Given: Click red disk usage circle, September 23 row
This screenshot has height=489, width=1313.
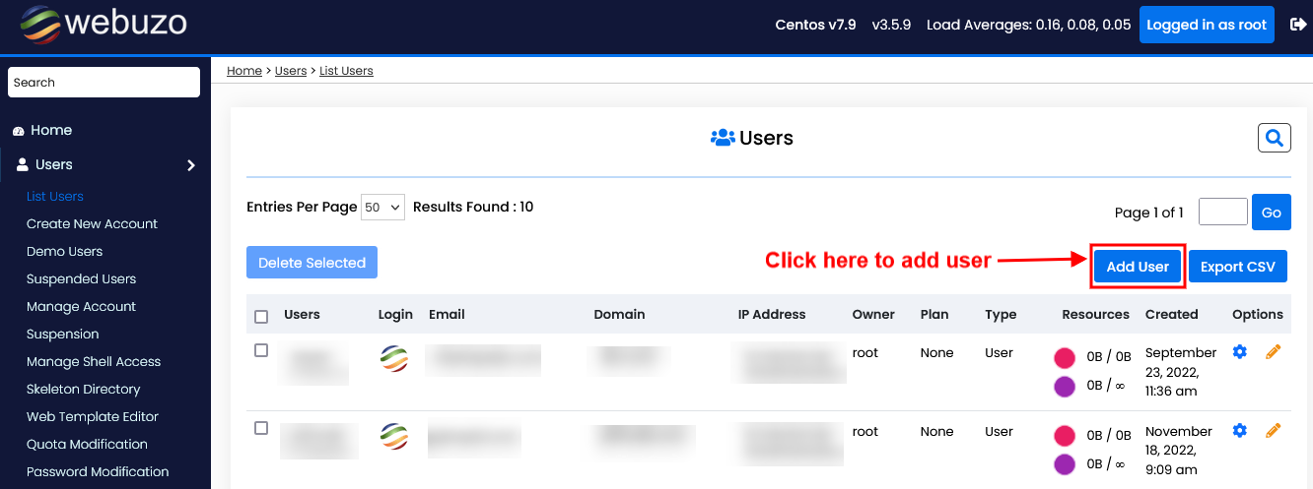Looking at the screenshot, I should point(1065,357).
